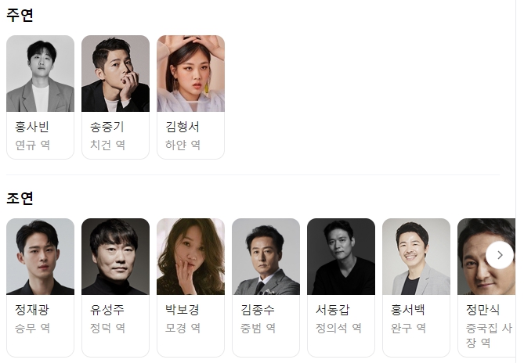This screenshot has width=524, height=363.
Task: Select 홍서백 cast photo
Action: tap(417, 257)
